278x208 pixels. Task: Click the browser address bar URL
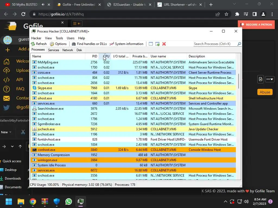61,14
